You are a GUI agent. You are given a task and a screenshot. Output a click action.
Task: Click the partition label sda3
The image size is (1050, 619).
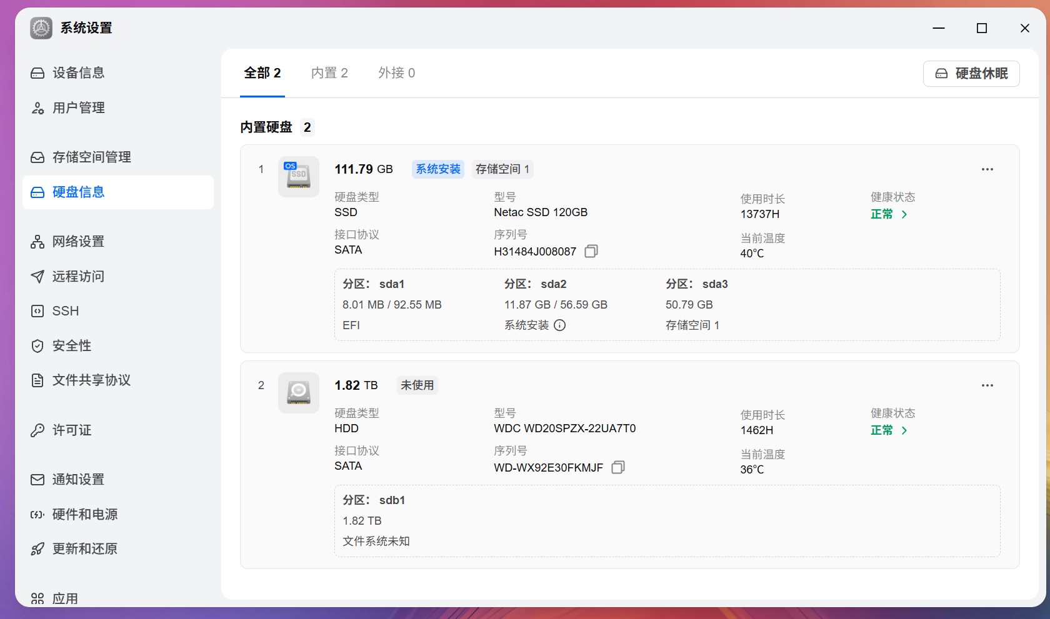click(715, 284)
